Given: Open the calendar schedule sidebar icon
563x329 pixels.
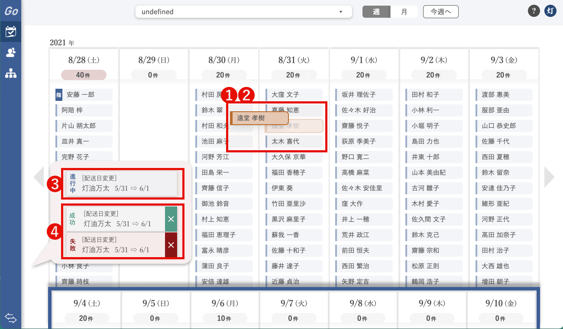Looking at the screenshot, I should coord(11,32).
